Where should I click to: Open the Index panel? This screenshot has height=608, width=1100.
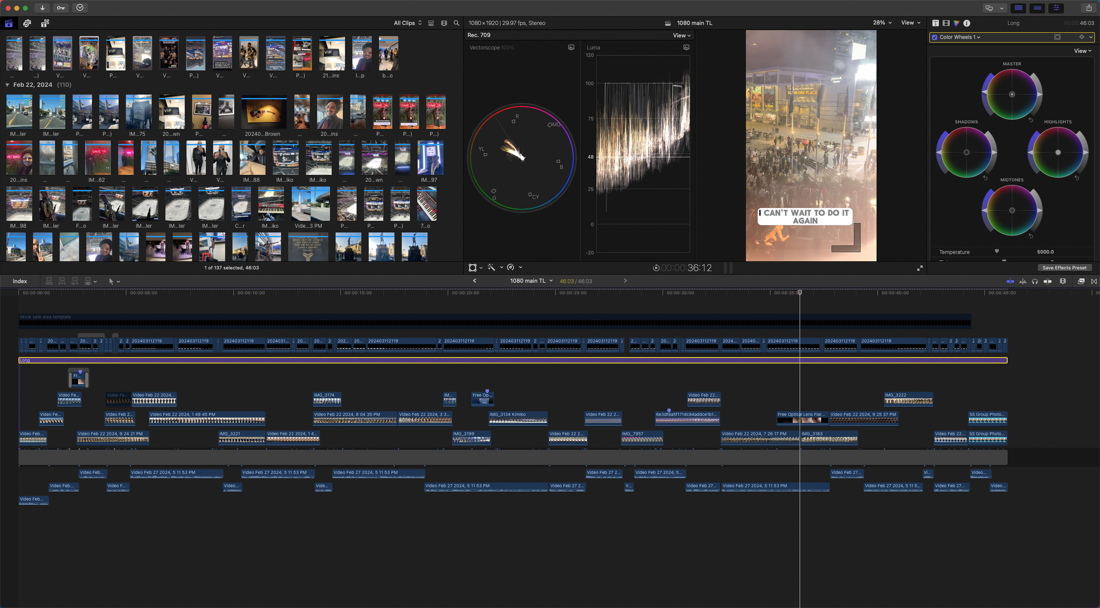[x=20, y=281]
